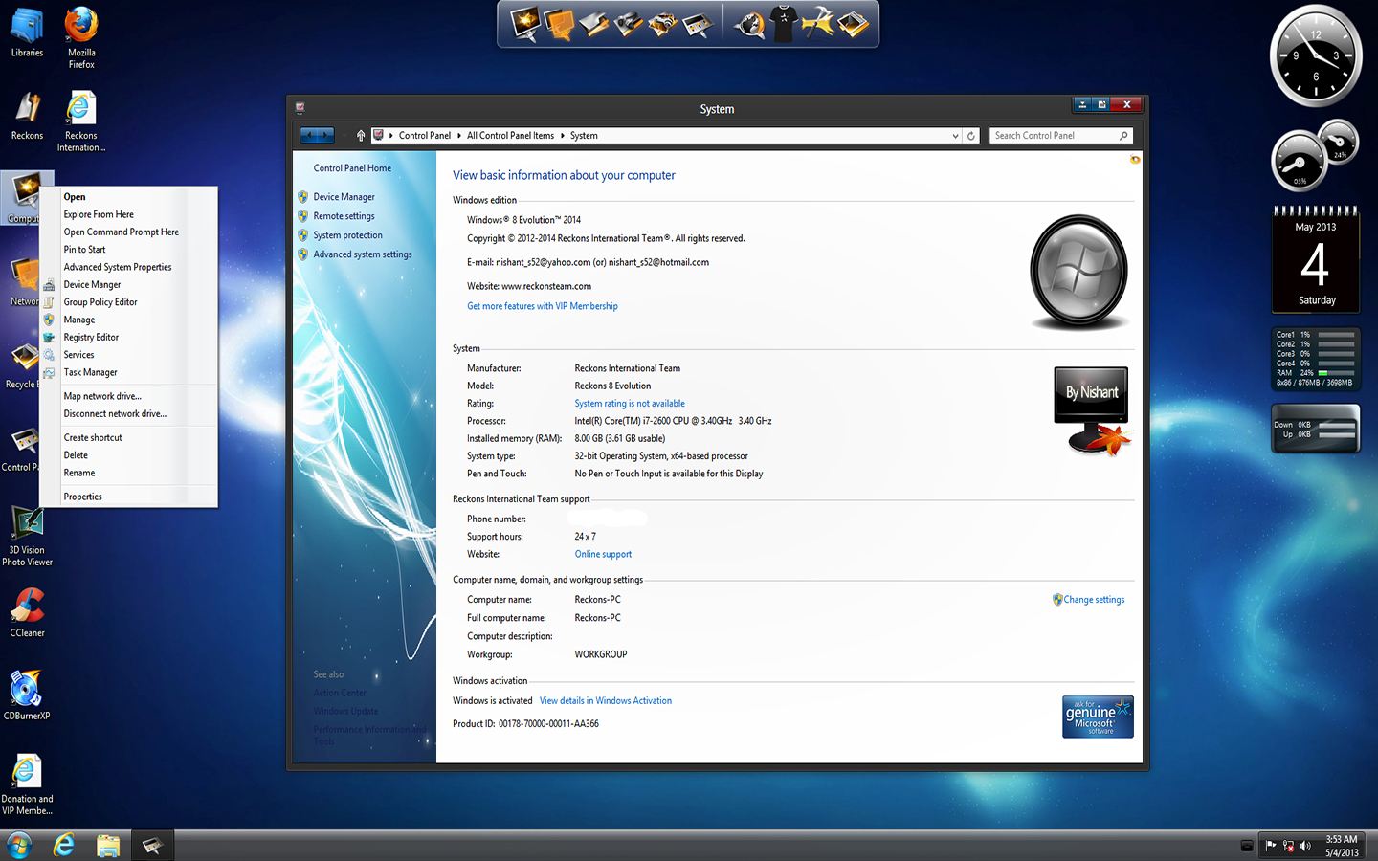Open the globe browser icon in top dock
Viewport: 1378px width, 861px height.
(750, 24)
